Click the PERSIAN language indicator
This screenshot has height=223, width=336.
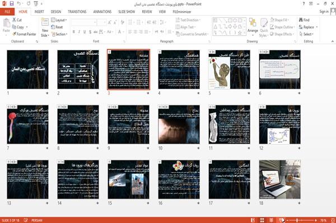pyautogui.click(x=37, y=220)
